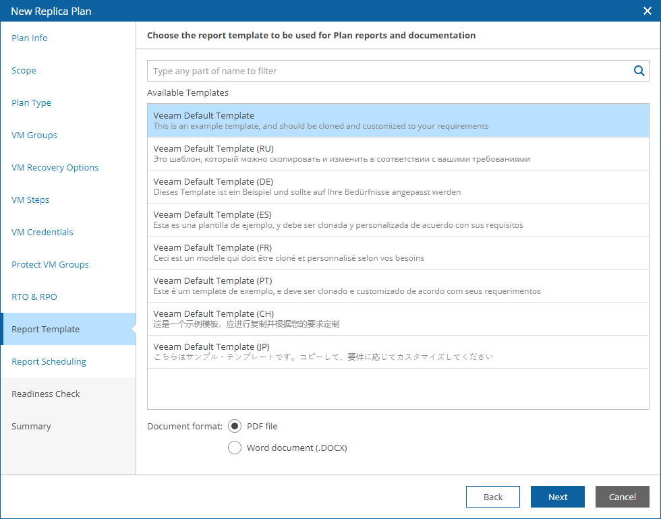This screenshot has height=519, width=661.
Task: Click the search magnifier icon
Action: pos(639,71)
